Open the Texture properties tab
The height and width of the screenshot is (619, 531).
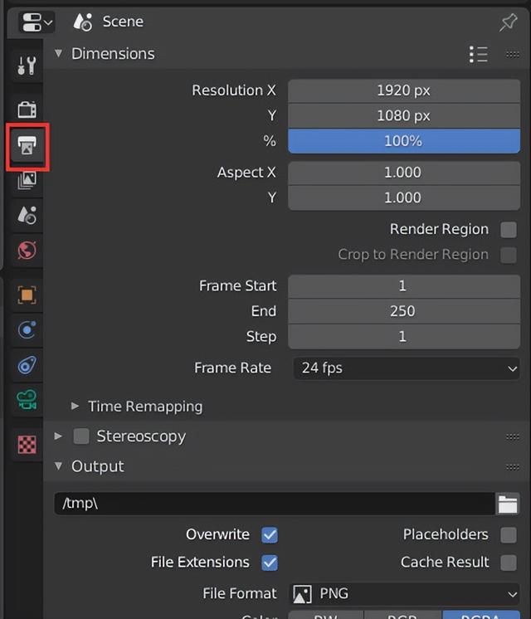coord(27,445)
